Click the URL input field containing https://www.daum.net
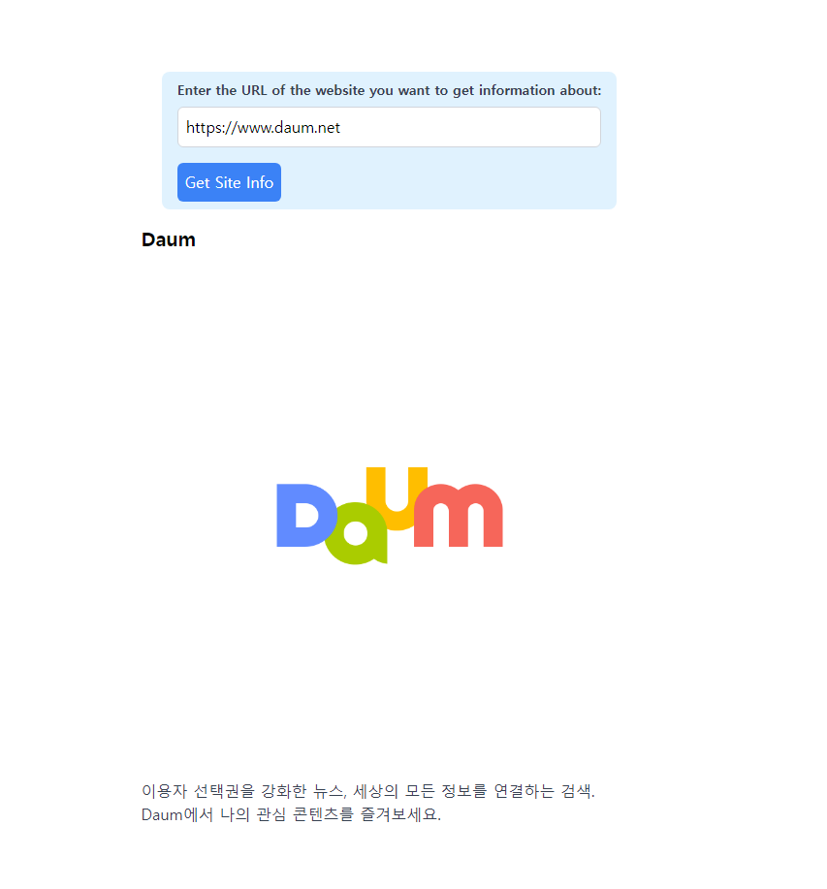 pos(389,127)
